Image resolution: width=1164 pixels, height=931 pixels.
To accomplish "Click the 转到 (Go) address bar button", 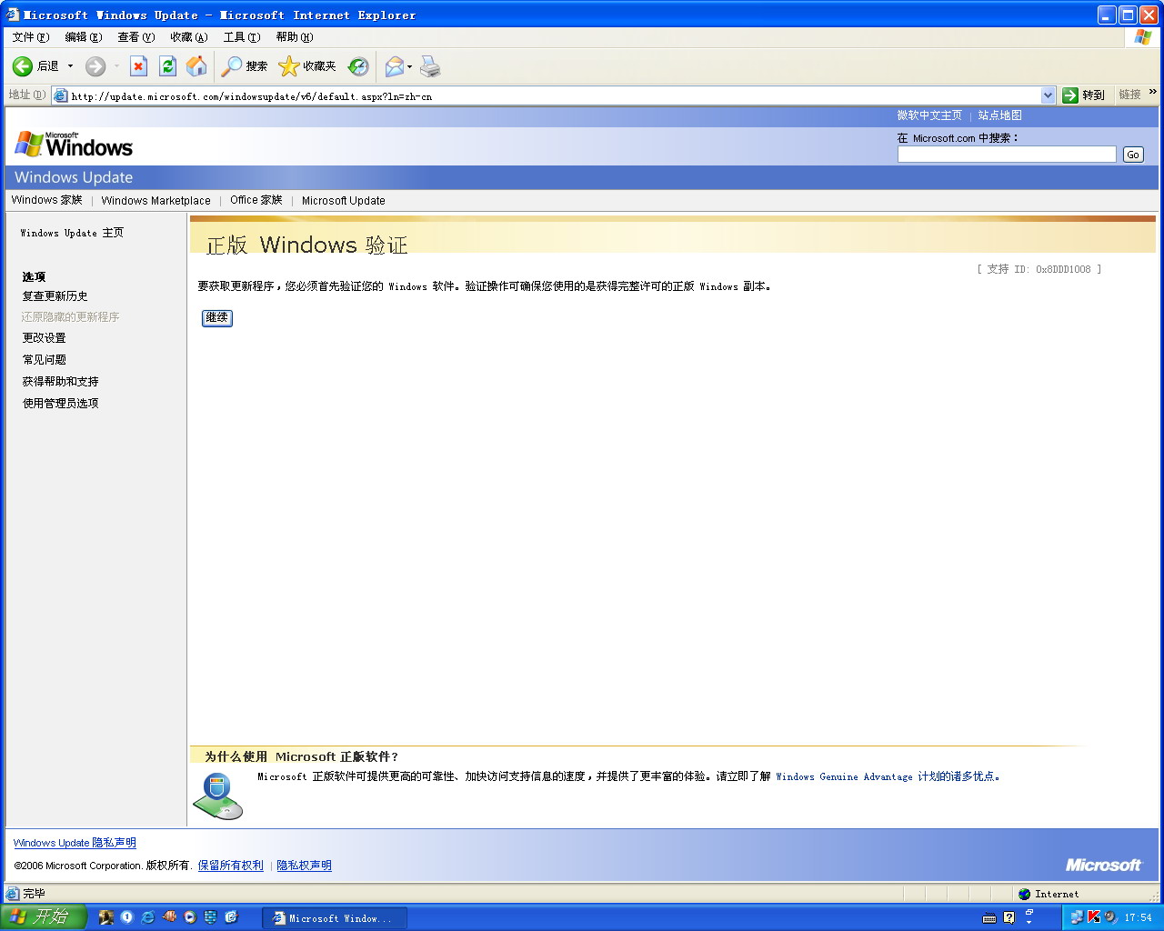I will pos(1084,95).
